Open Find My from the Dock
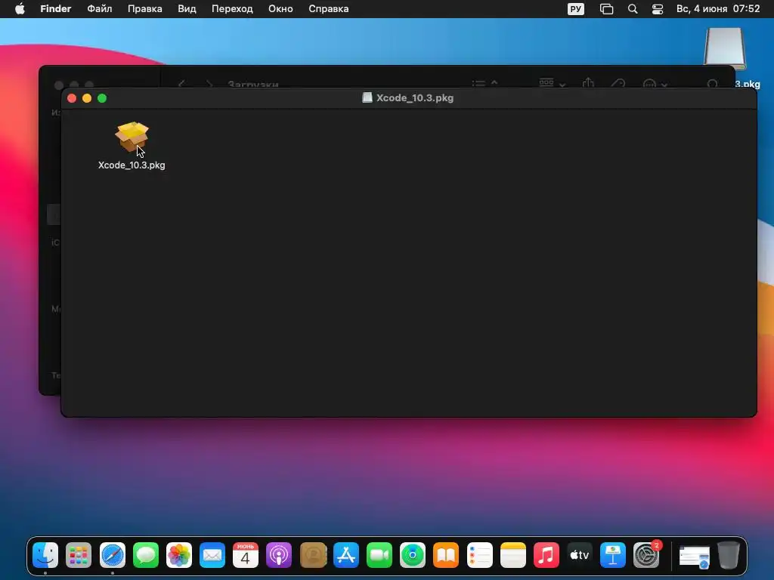The width and height of the screenshot is (774, 580). point(413,555)
